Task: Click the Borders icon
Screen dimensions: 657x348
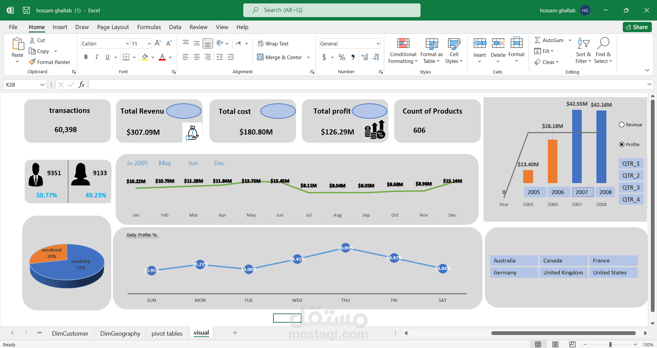Action: coord(126,57)
